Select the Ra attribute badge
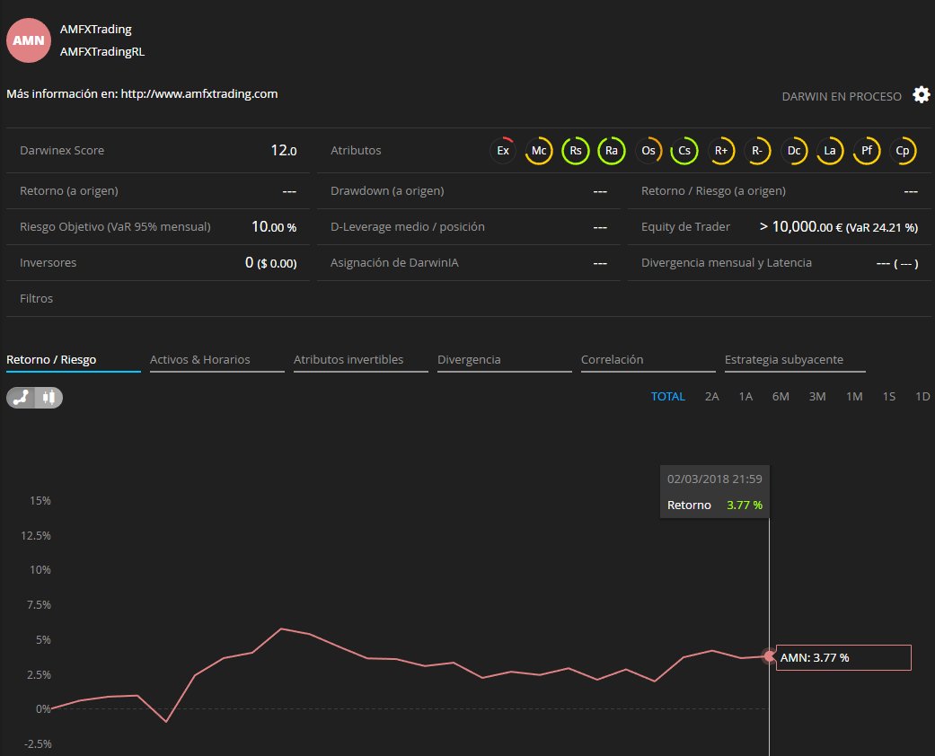Image resolution: width=935 pixels, height=756 pixels. pos(612,151)
